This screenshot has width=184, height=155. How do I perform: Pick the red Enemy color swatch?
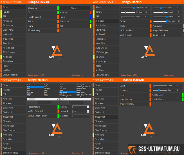(91, 12)
